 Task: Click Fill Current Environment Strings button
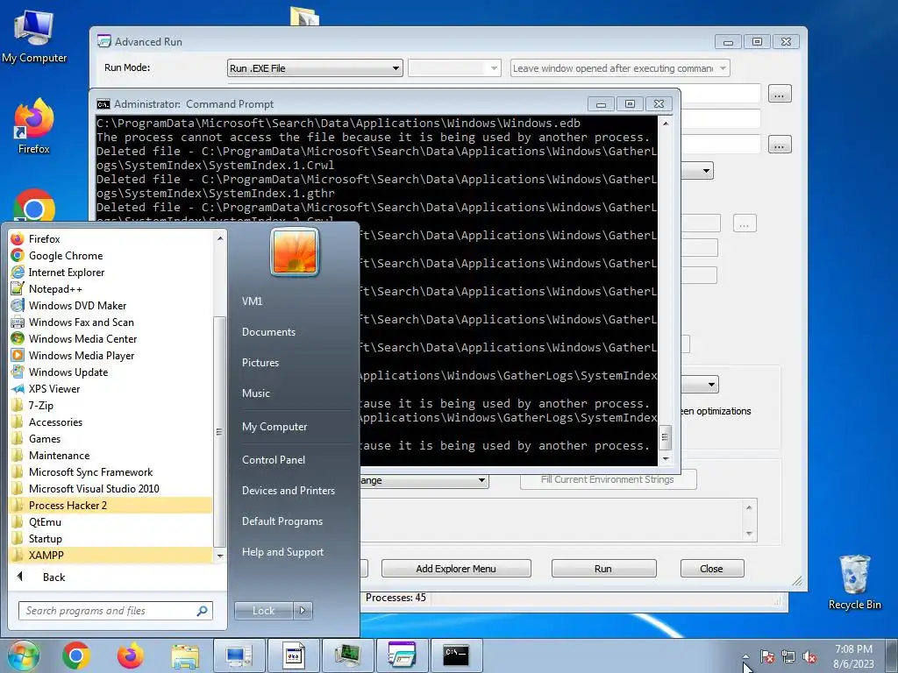[x=608, y=479]
